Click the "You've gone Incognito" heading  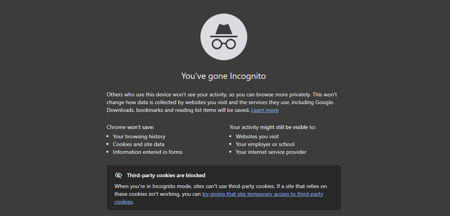pyautogui.click(x=223, y=76)
